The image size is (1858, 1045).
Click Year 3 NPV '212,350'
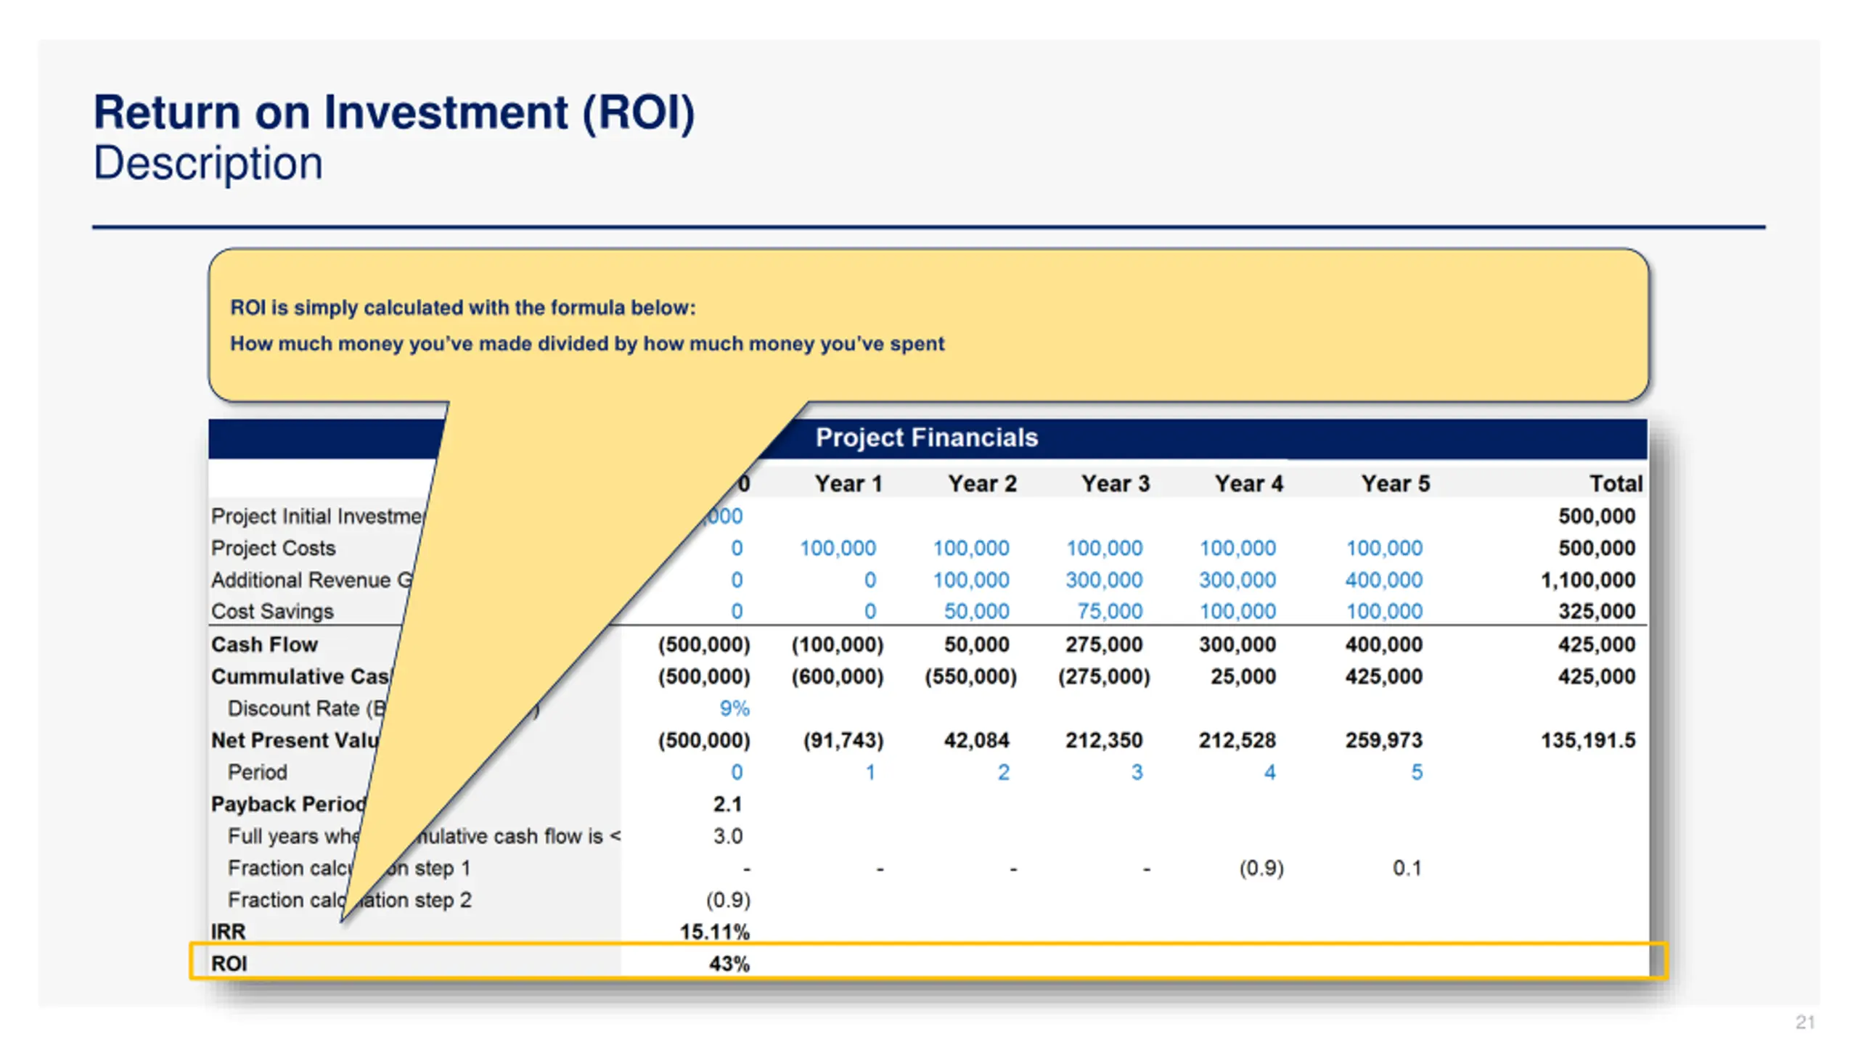pyautogui.click(x=1104, y=740)
